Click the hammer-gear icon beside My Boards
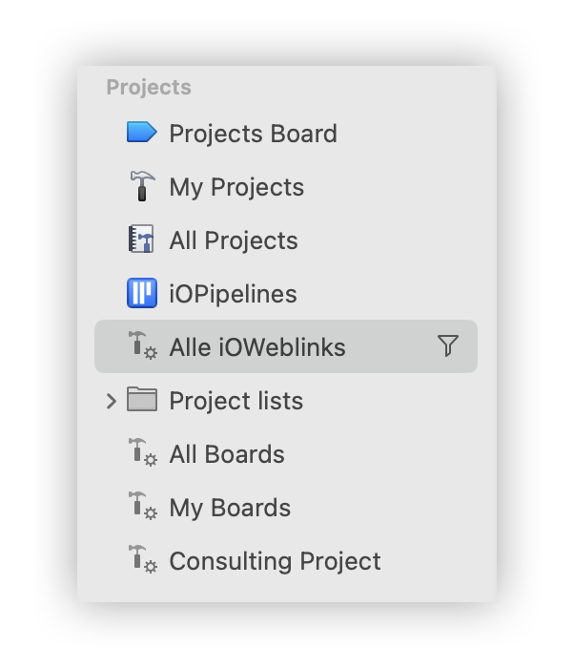Image resolution: width=574 pixels, height=668 pixels. (x=143, y=506)
